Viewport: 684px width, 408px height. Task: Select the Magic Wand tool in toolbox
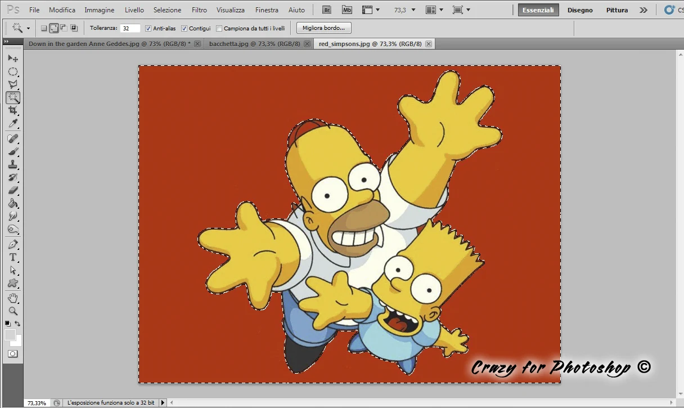click(x=12, y=97)
